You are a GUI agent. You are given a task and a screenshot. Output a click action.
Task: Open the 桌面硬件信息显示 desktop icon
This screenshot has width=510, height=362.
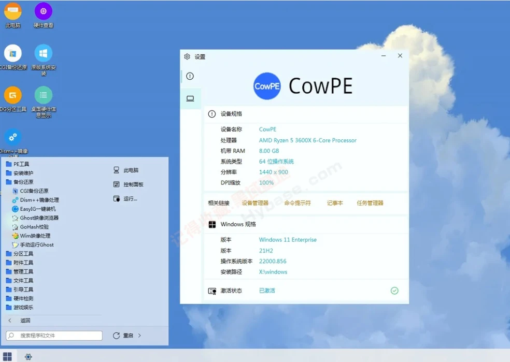click(43, 95)
